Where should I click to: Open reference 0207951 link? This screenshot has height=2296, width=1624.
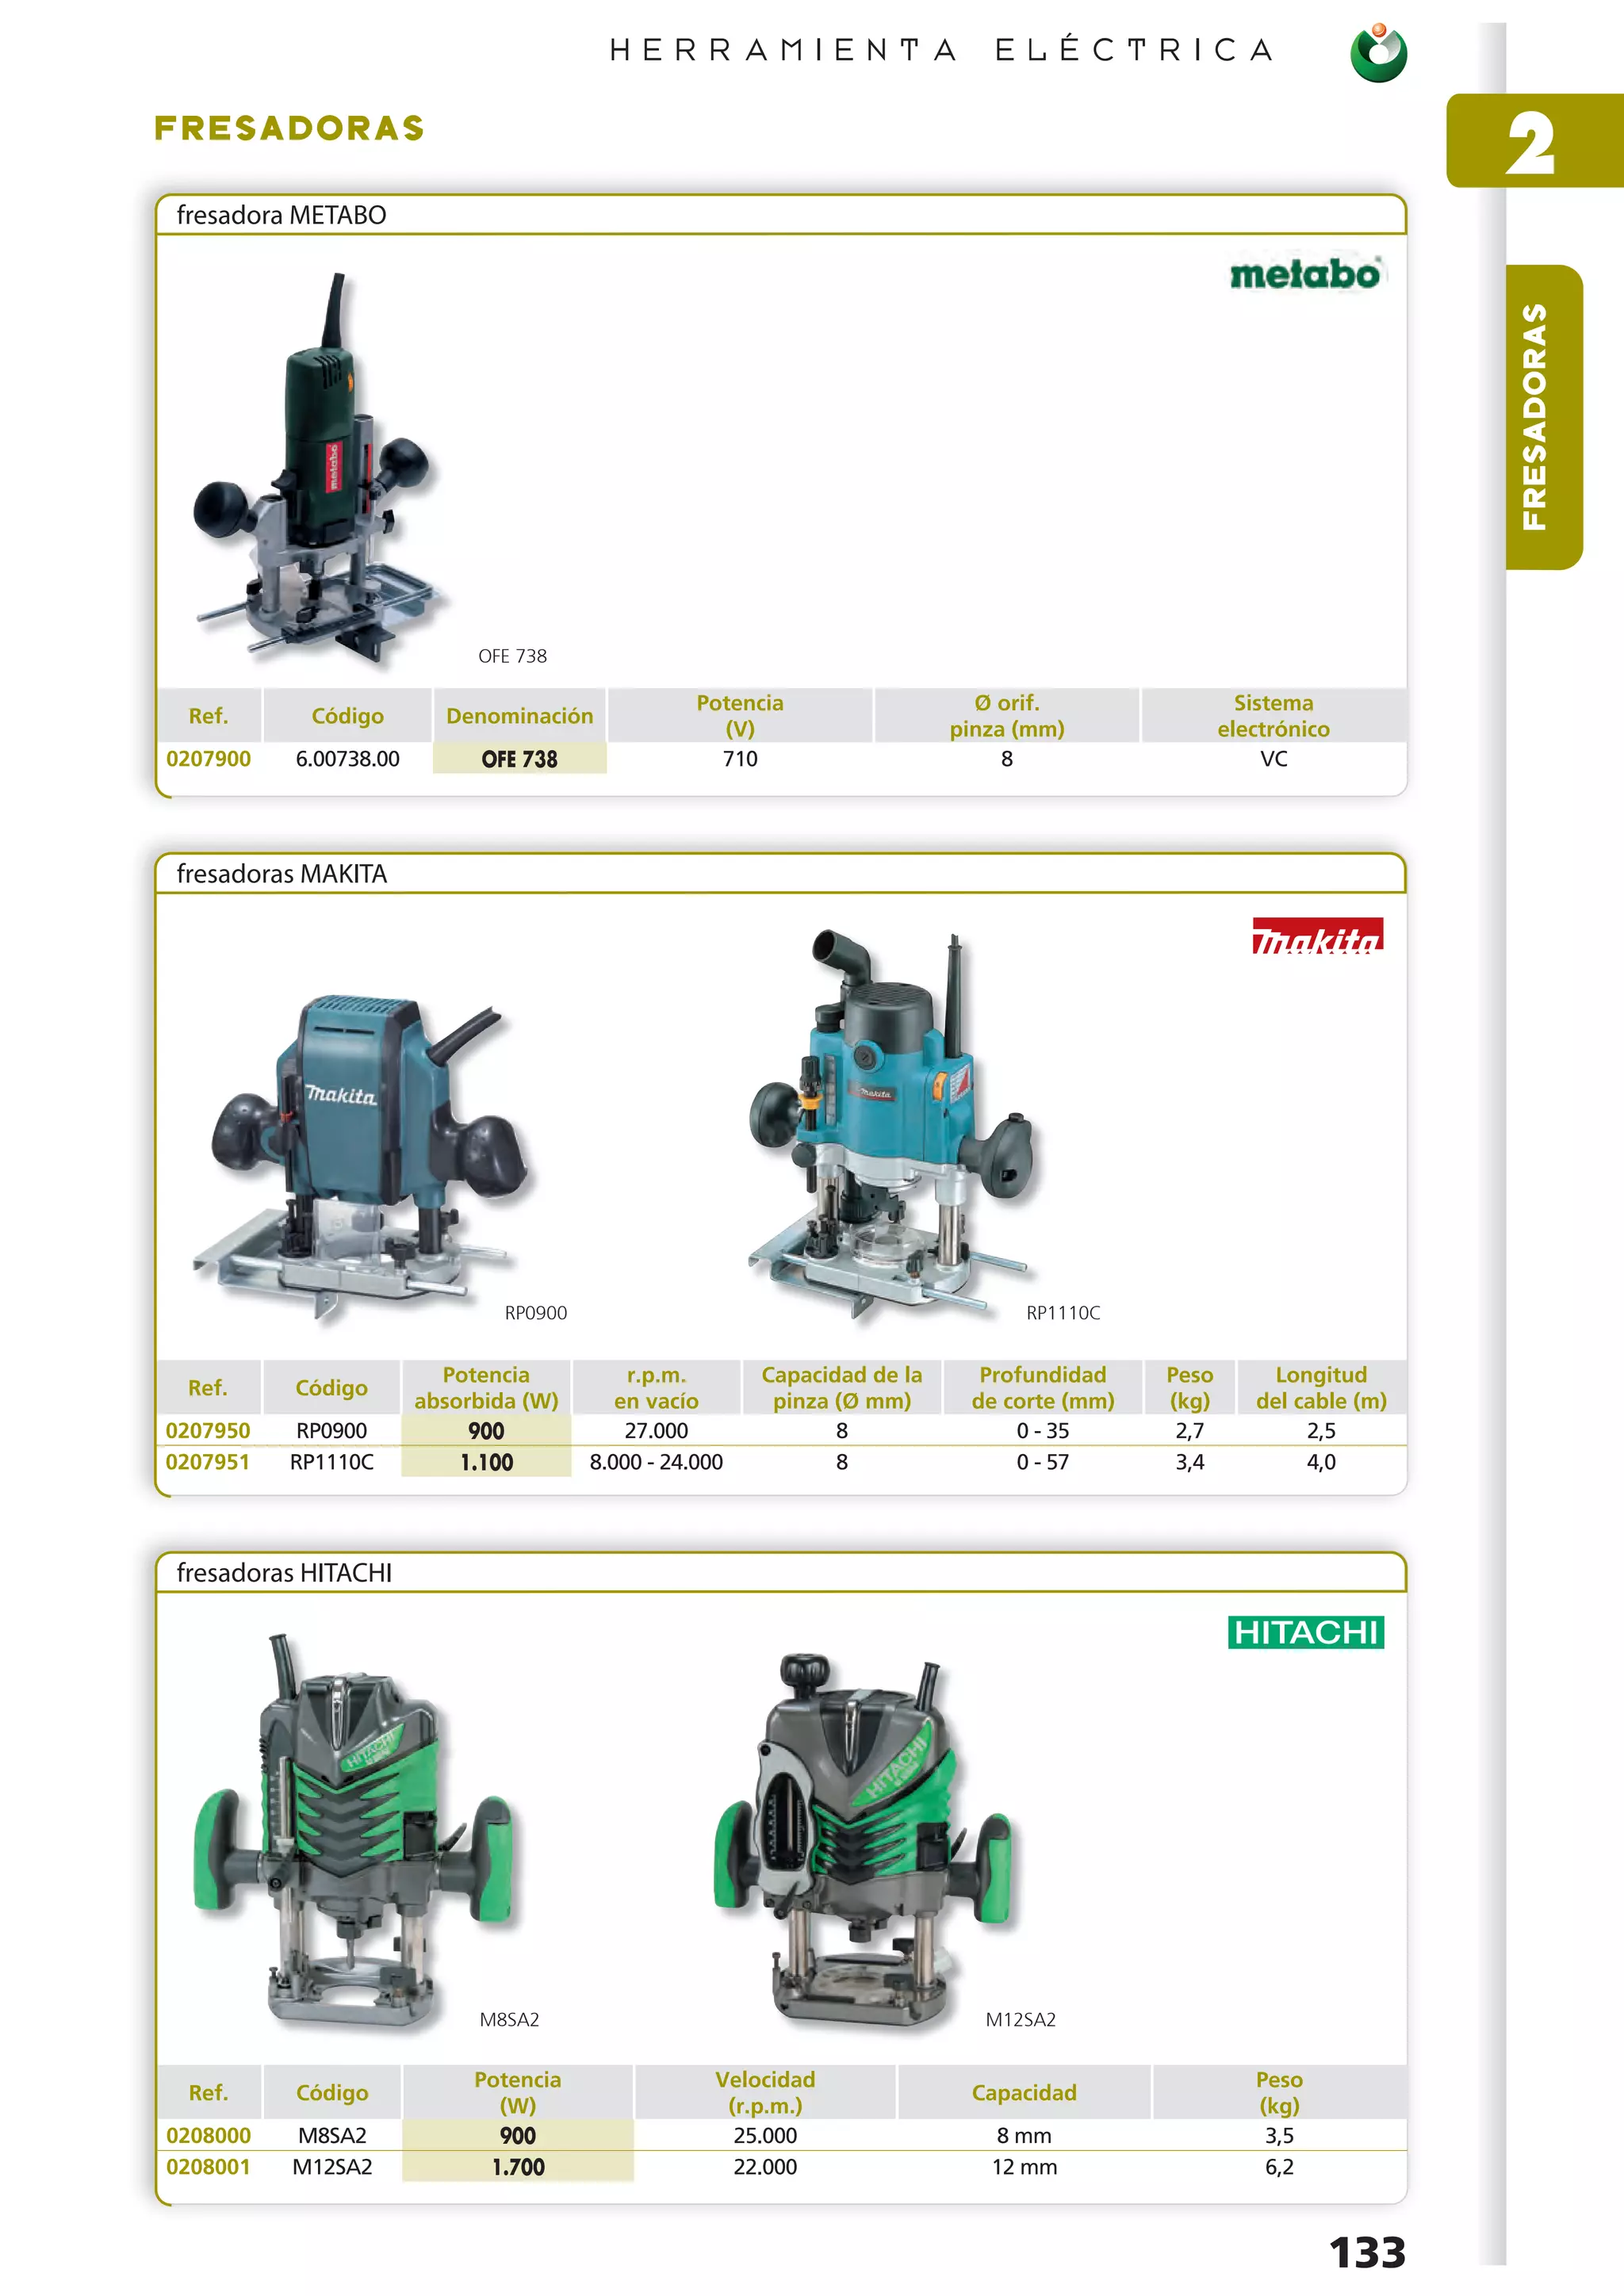click(207, 1462)
